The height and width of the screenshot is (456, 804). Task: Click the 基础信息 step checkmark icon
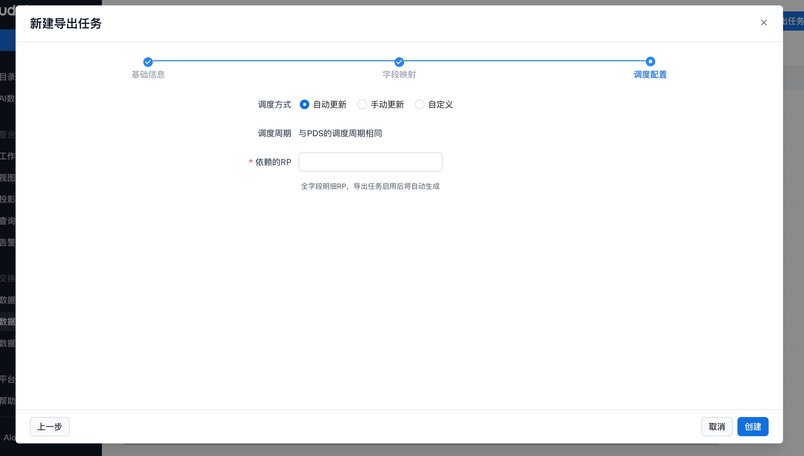(148, 62)
